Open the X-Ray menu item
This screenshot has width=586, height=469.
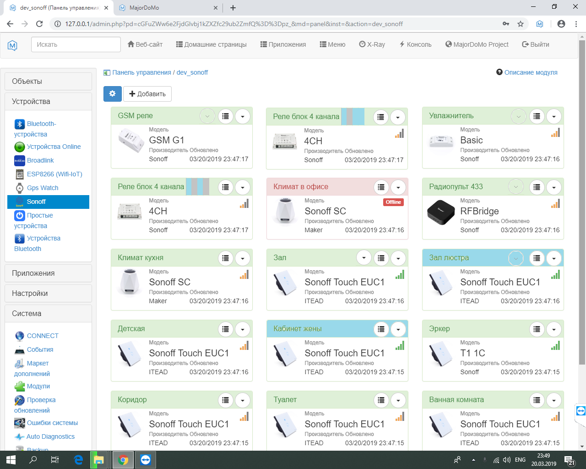pos(372,44)
